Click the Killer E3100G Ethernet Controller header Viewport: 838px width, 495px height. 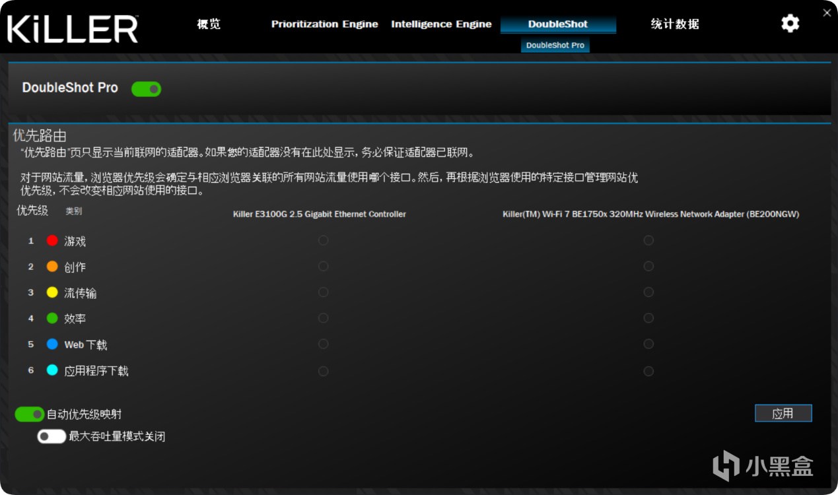[x=320, y=214]
